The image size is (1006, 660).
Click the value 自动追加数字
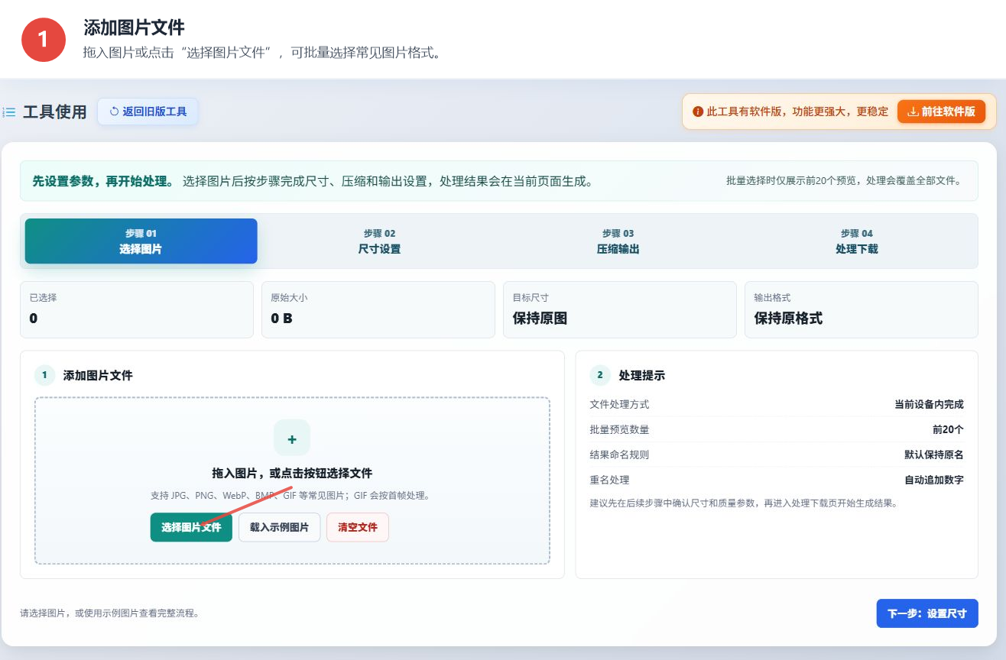(x=934, y=480)
